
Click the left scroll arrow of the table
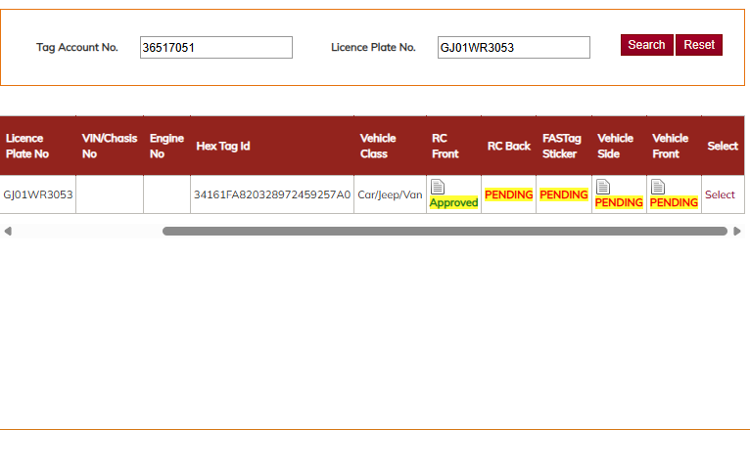8,232
